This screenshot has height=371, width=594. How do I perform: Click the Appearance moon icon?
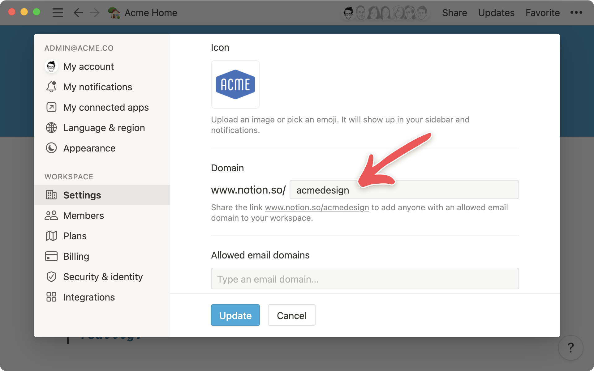pyautogui.click(x=51, y=148)
